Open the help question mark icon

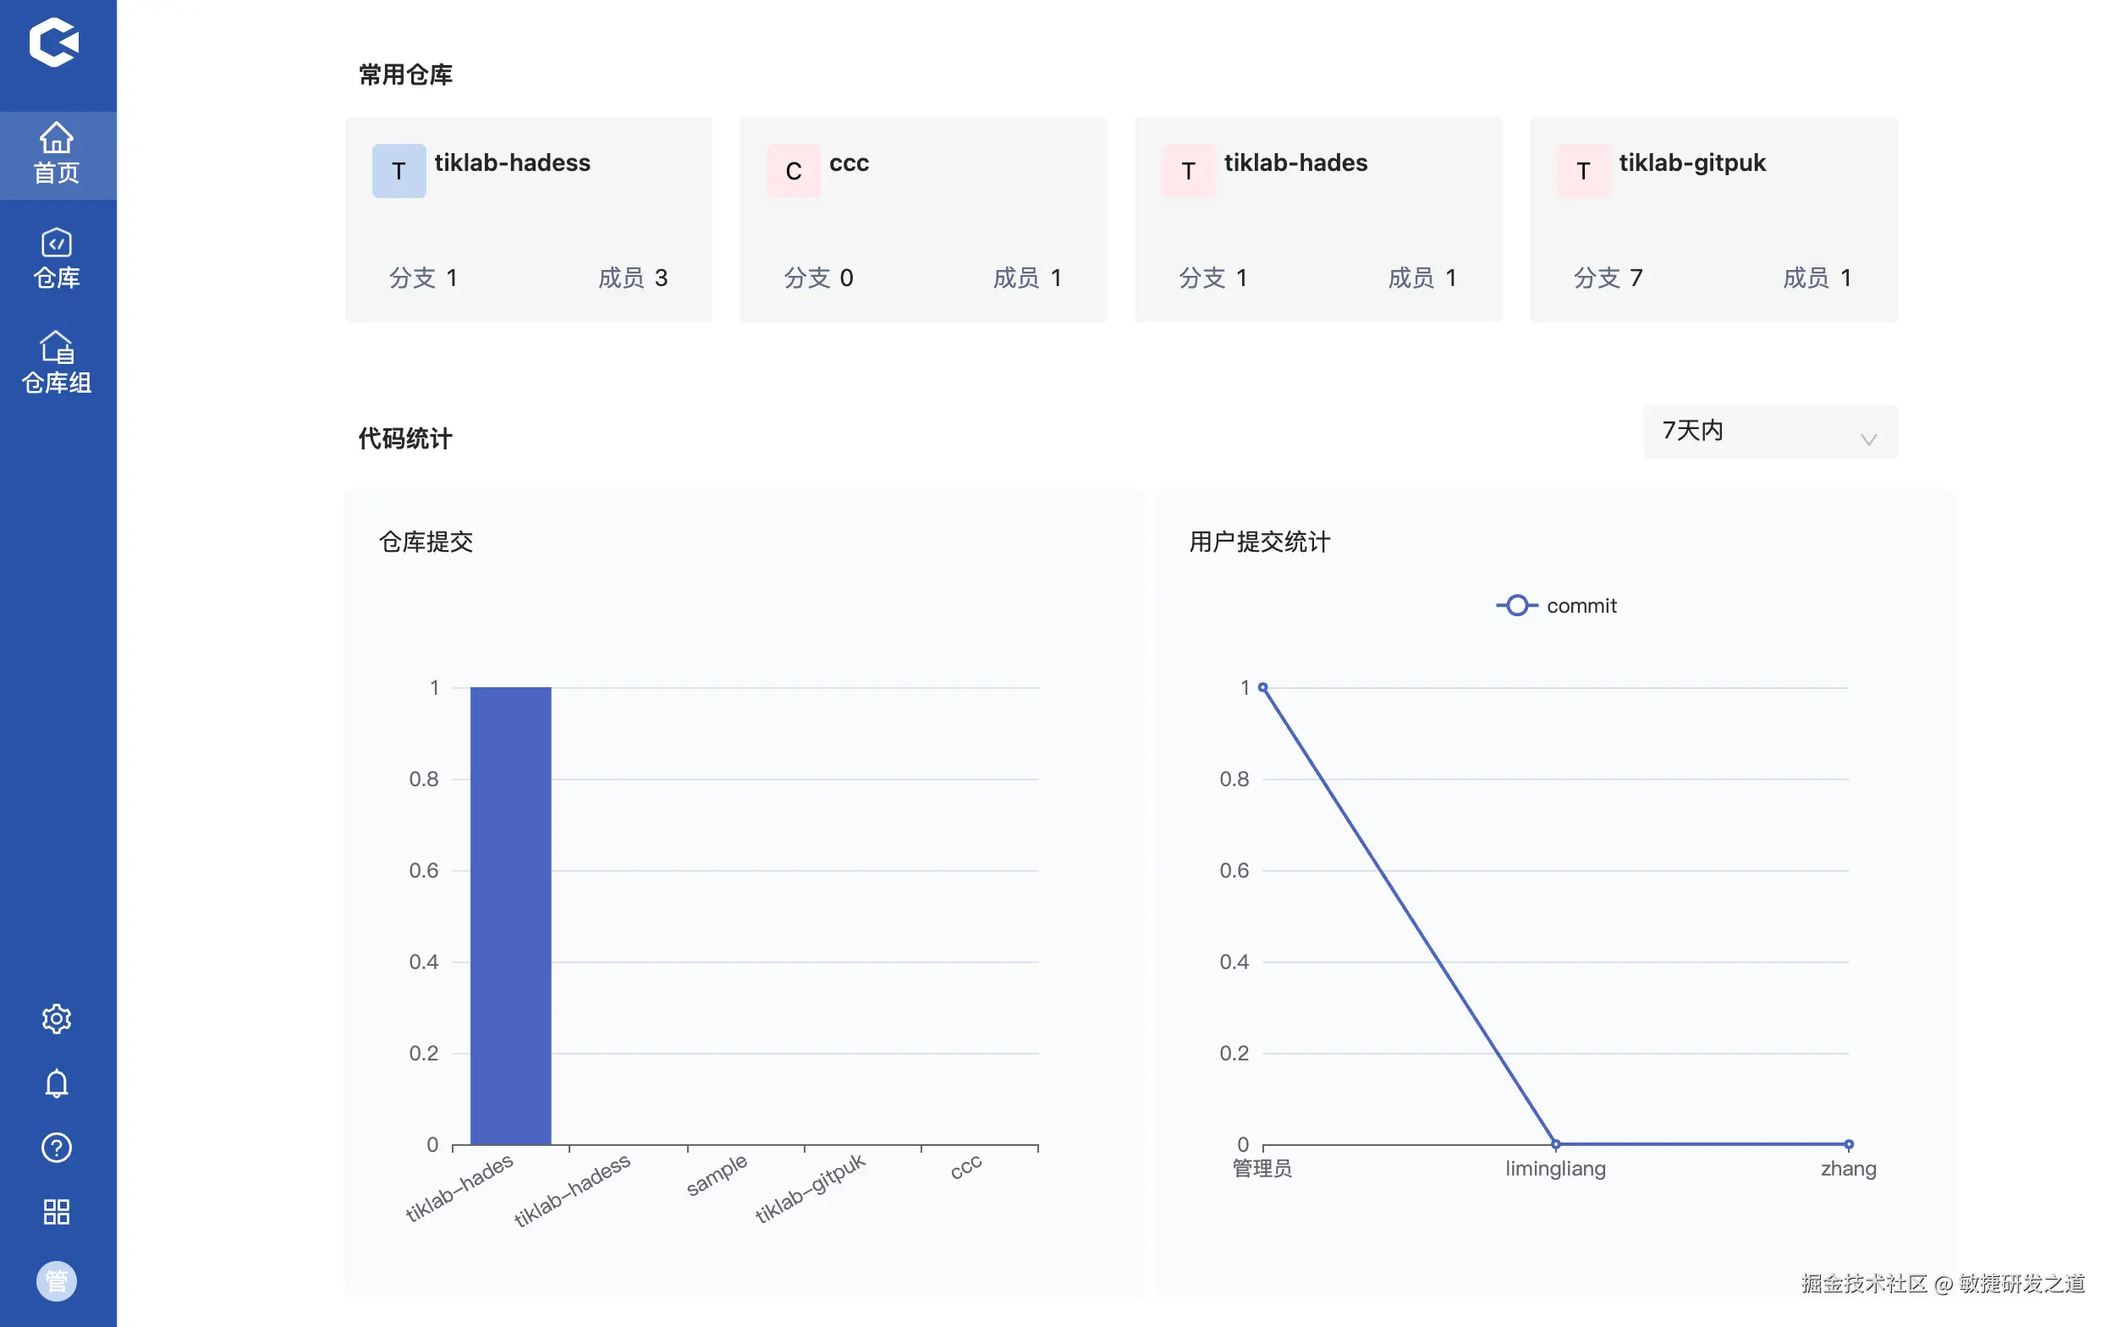click(57, 1147)
